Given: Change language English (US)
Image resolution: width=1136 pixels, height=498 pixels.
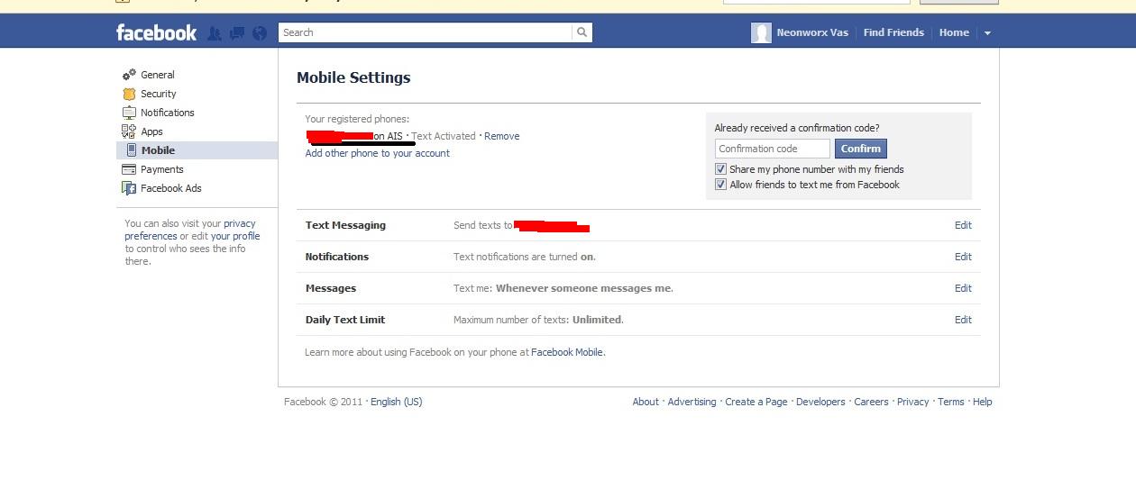Looking at the screenshot, I should coord(396,402).
